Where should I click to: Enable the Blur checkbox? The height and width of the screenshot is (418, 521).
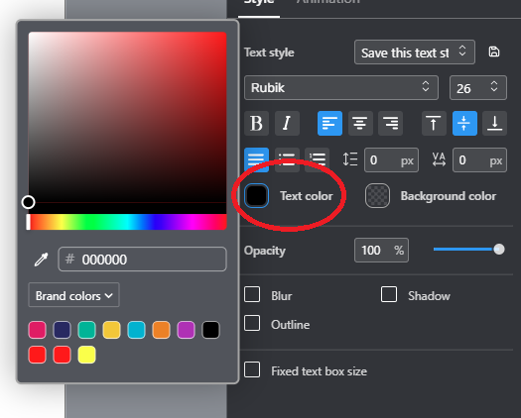click(x=252, y=294)
